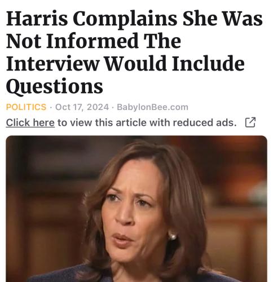This screenshot has height=282, width=273.
Task: Click "Interview Would Include" headline line
Action: coord(125,63)
